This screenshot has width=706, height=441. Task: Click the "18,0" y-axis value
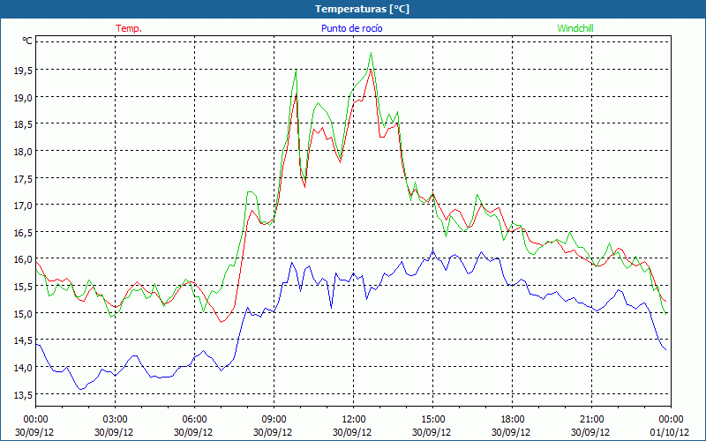pyautogui.click(x=23, y=151)
